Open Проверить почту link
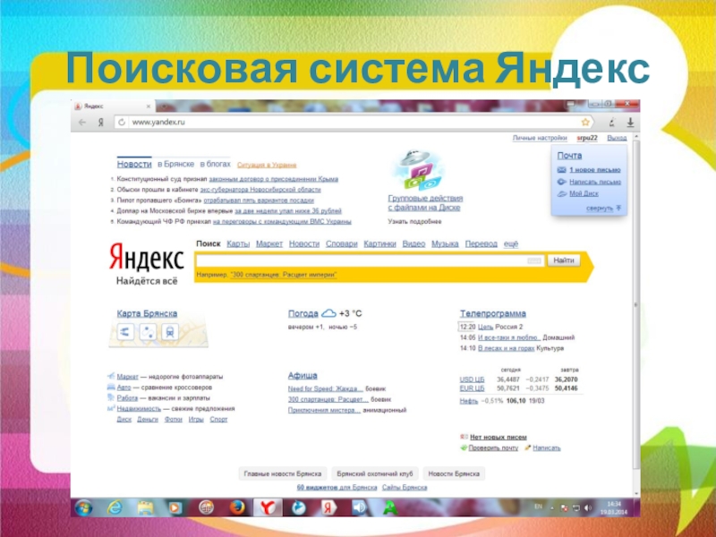The width and height of the screenshot is (716, 537). tap(493, 448)
